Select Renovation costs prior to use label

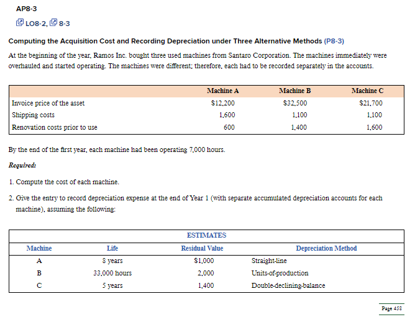click(x=55, y=127)
